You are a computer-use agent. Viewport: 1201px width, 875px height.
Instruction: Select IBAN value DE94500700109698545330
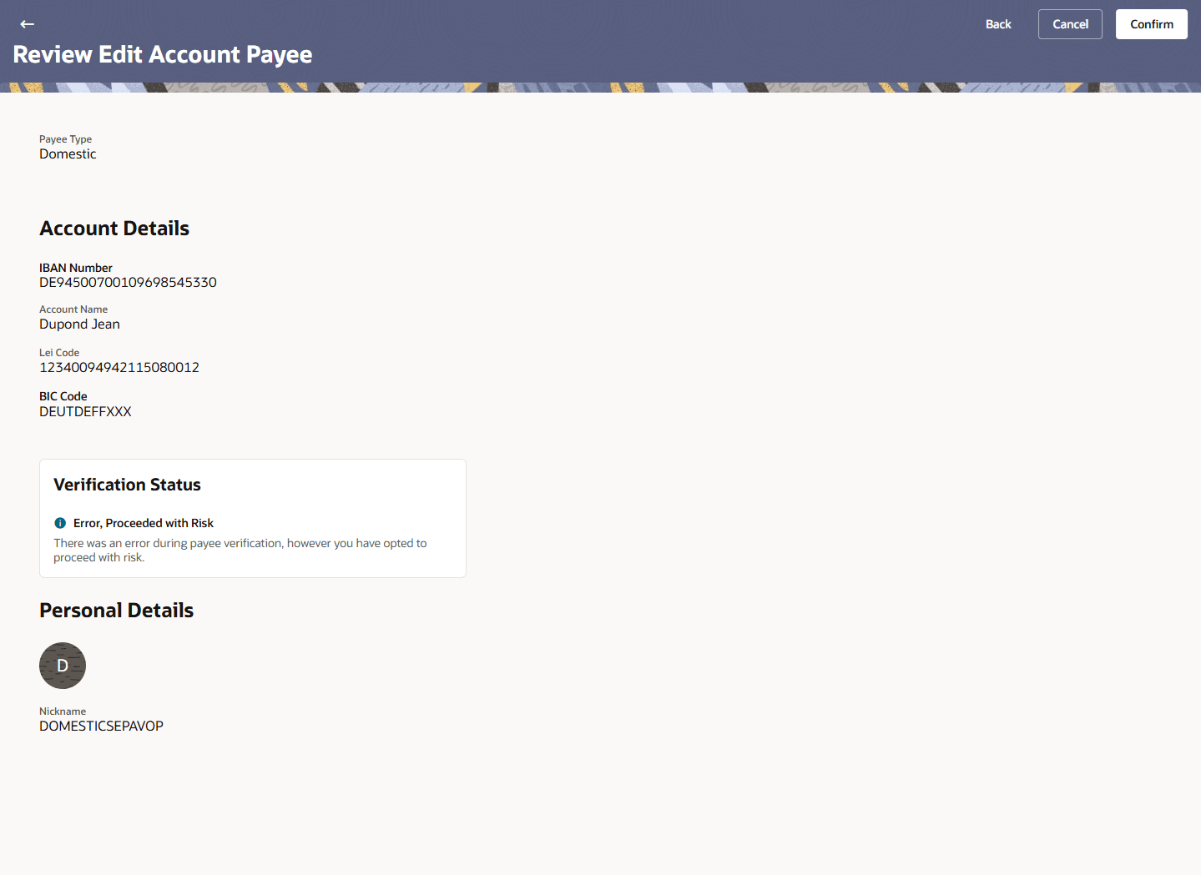pyautogui.click(x=128, y=283)
